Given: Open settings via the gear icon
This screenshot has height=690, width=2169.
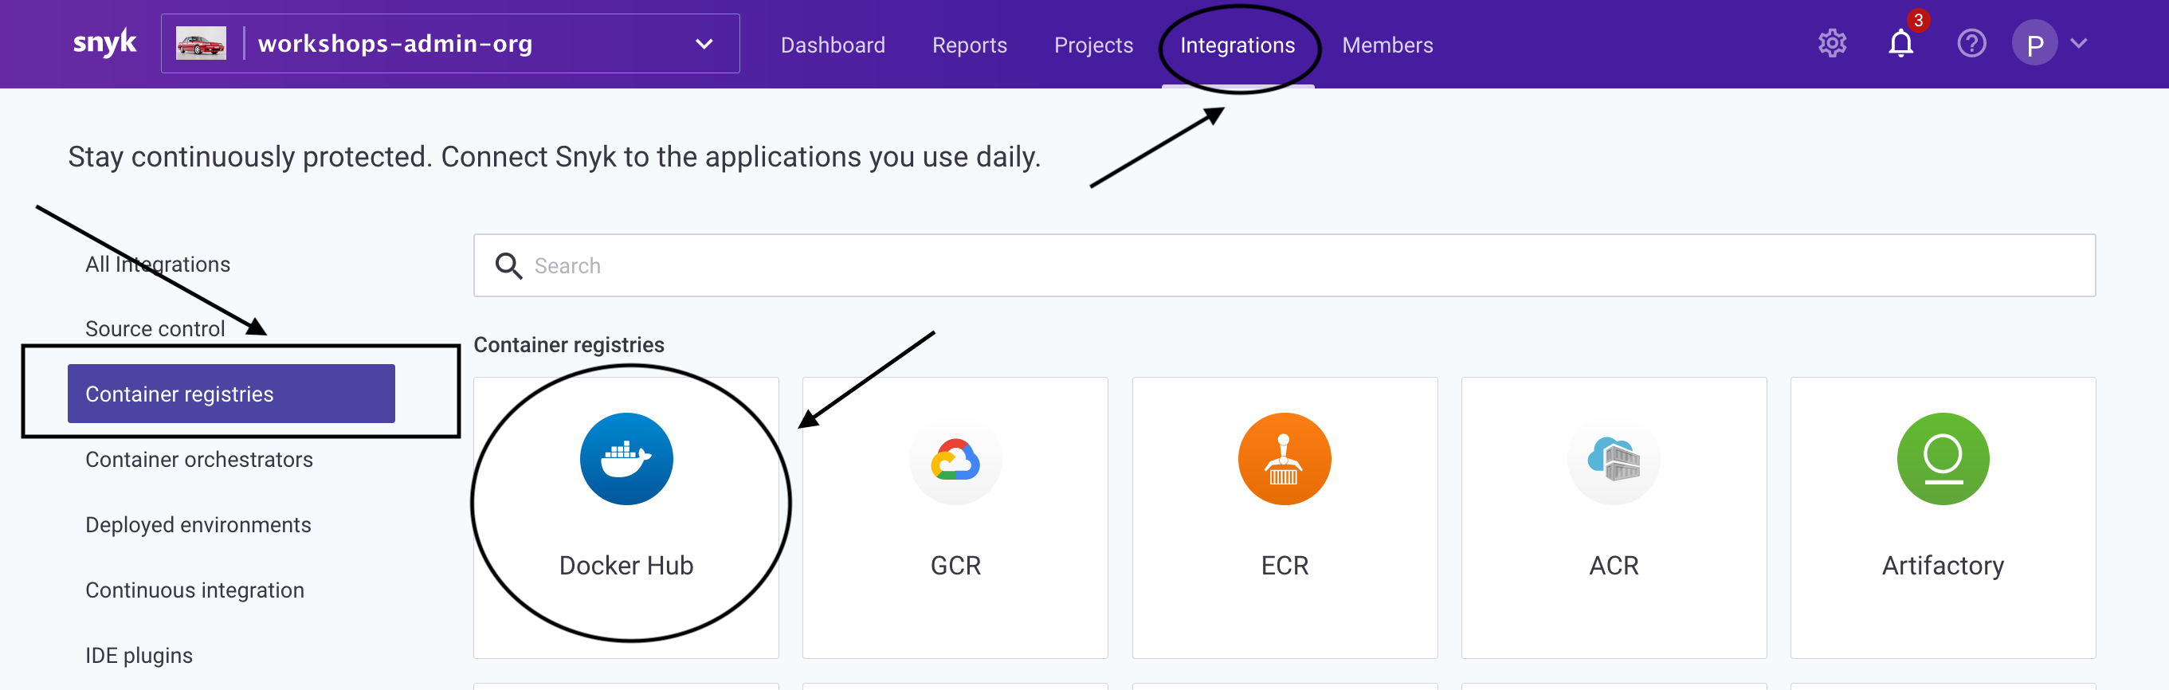Looking at the screenshot, I should point(1831,44).
